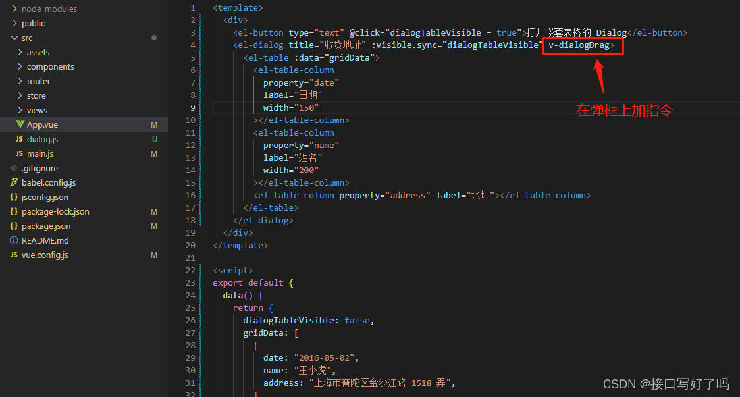Viewport: 740px width, 397px height.
Task: Click line number 1 in the gutter
Action: [x=192, y=7]
